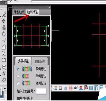Switch to the 绘制轴网 tab

pyautogui.click(x=19, y=12)
